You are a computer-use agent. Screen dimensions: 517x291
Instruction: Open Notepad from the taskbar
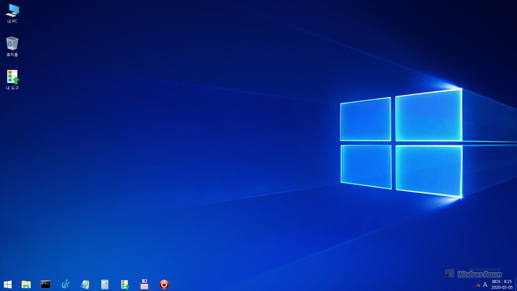(85, 285)
